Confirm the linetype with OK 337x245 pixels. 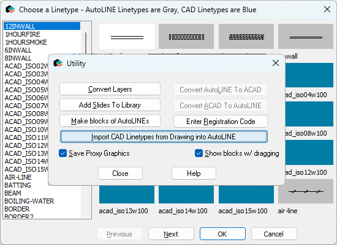pyautogui.click(x=222, y=234)
